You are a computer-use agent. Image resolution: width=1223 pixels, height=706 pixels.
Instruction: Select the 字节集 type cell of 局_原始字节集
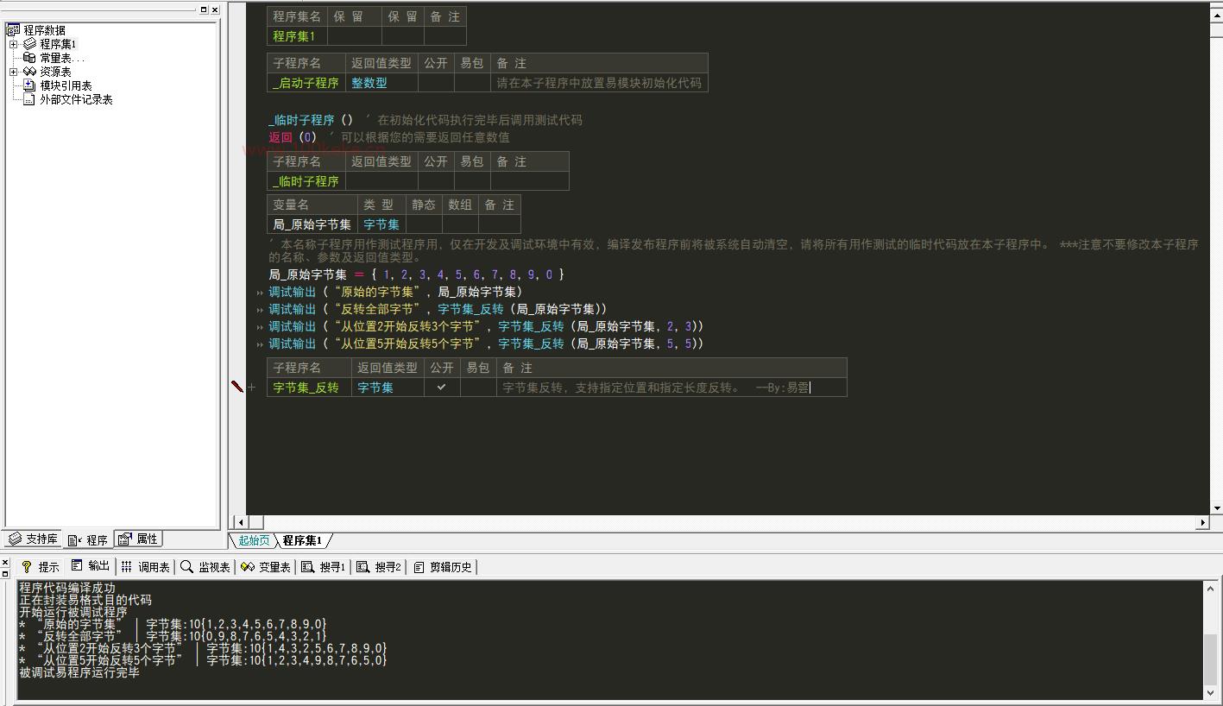tap(381, 224)
